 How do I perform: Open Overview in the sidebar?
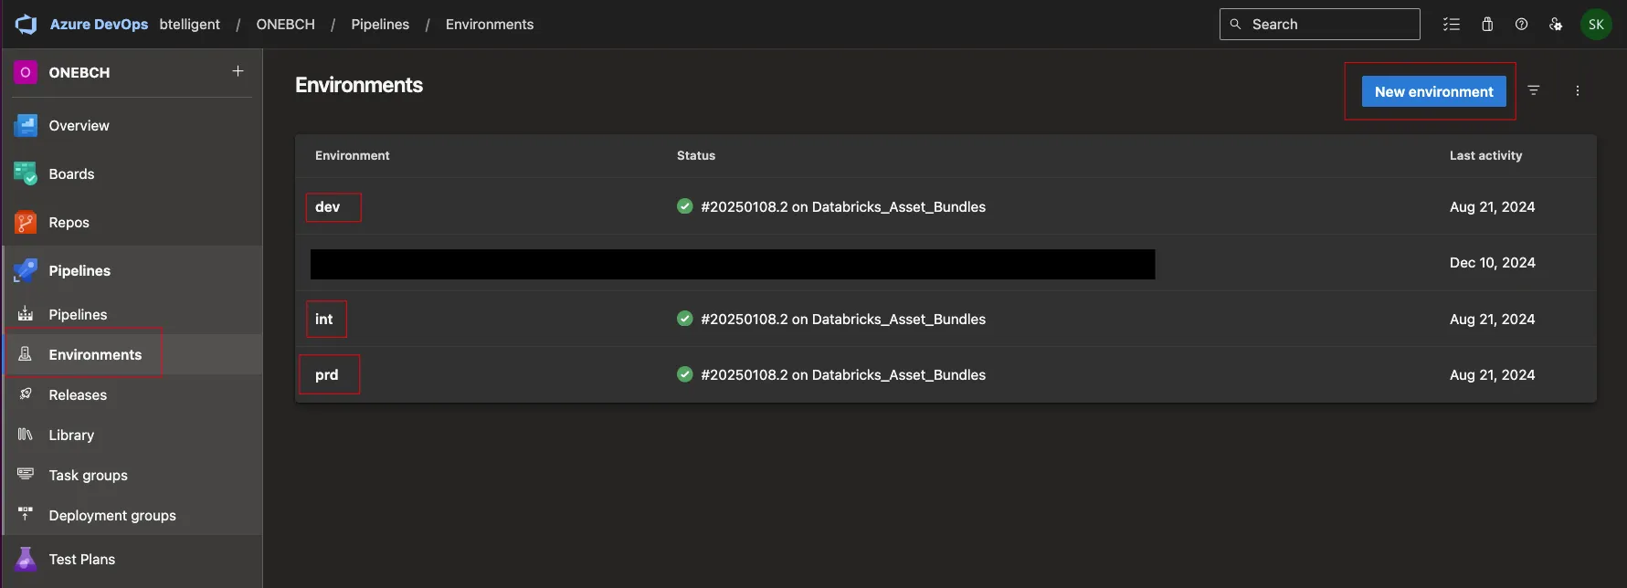79,126
